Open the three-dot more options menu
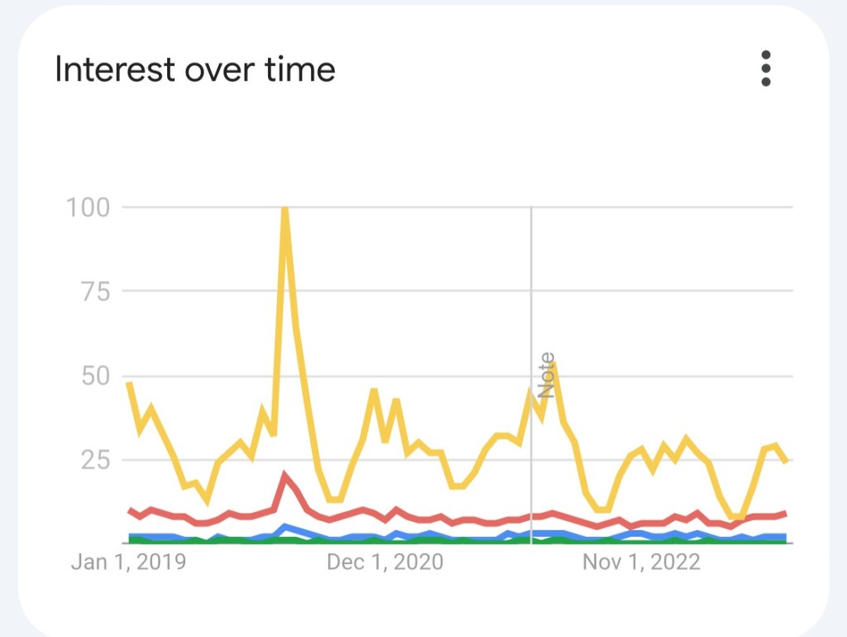847x637 pixels. click(x=766, y=69)
